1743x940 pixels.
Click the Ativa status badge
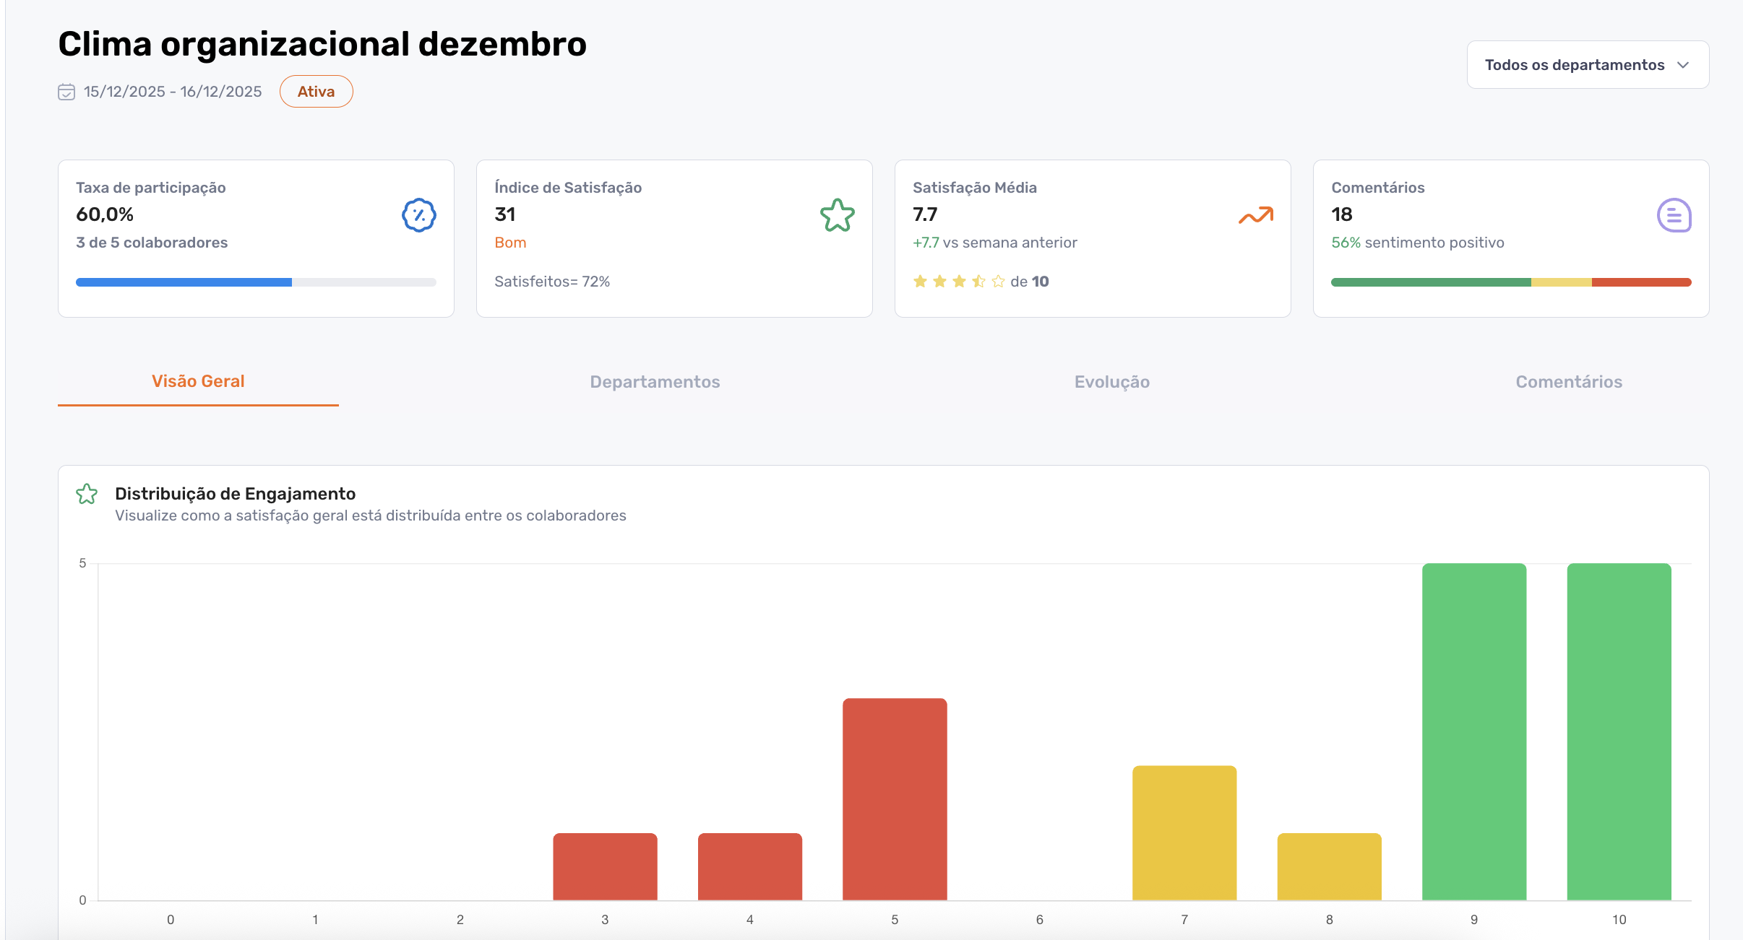coord(316,91)
